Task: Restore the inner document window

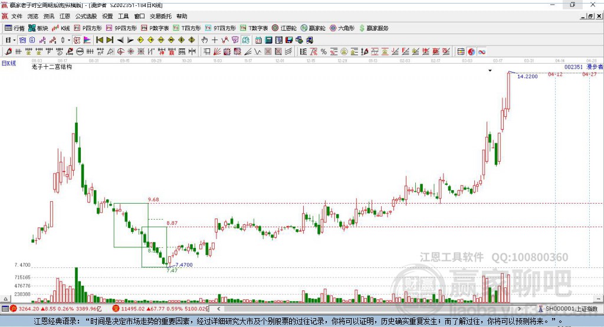Action: coord(590,16)
